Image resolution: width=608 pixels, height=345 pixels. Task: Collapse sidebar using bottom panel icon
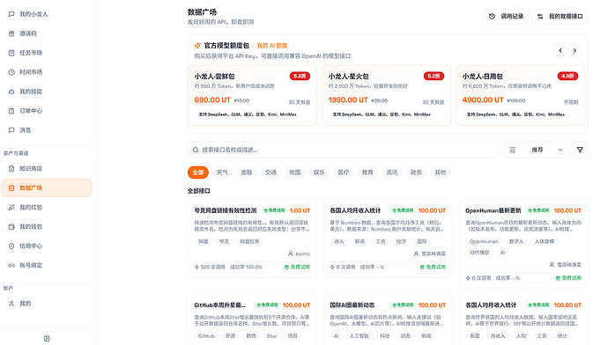(47, 339)
